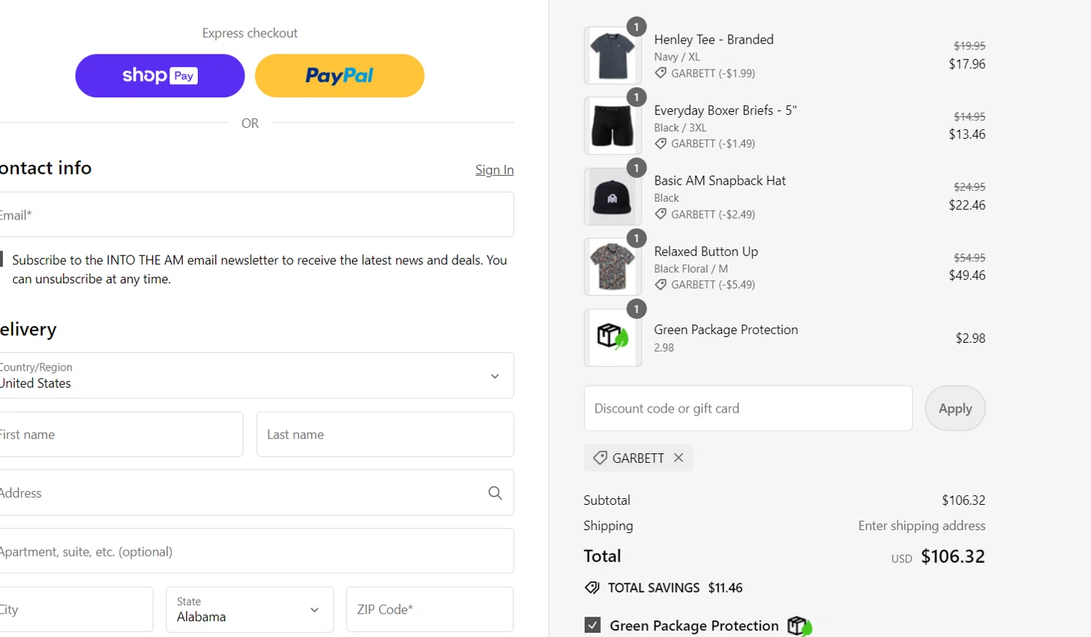The image size is (1091, 637).
Task: Click the Everyday Boxer Briefs thumbnail
Action: point(612,126)
